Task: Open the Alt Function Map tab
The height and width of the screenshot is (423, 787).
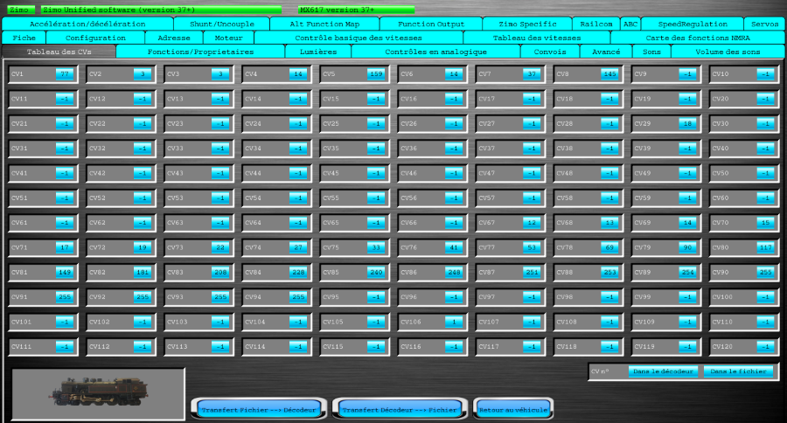Action: [x=324, y=24]
